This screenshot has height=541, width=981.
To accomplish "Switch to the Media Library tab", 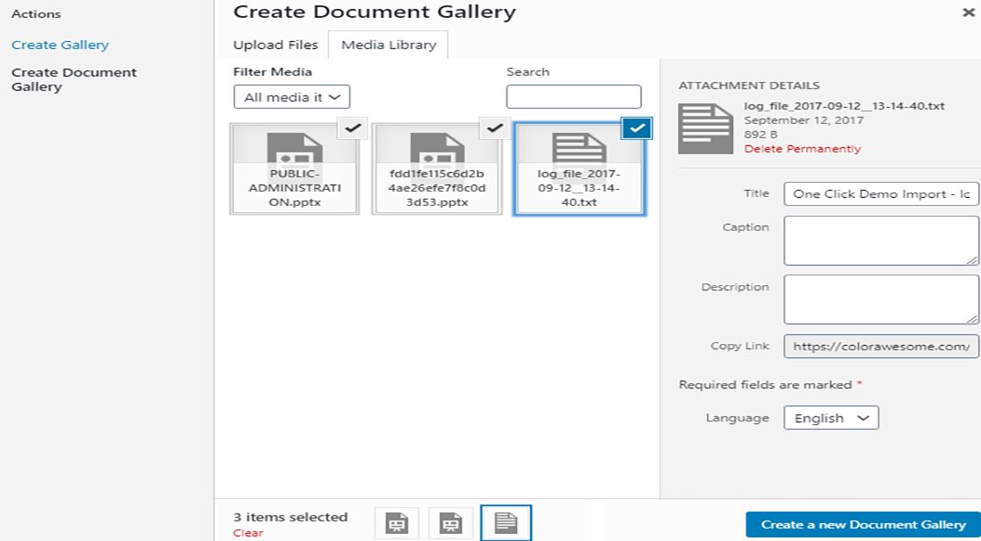I will click(x=389, y=45).
